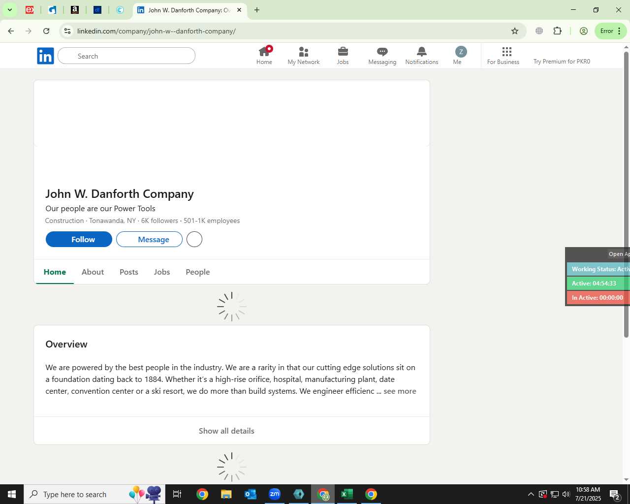Viewport: 630px width, 504px height.
Task: Open the Jobs briefcase icon in top navigation
Action: point(343,55)
